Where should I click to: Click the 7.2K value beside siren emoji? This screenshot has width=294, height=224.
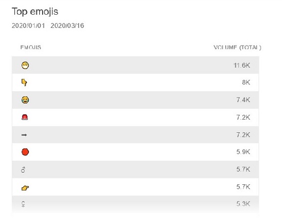(x=243, y=117)
